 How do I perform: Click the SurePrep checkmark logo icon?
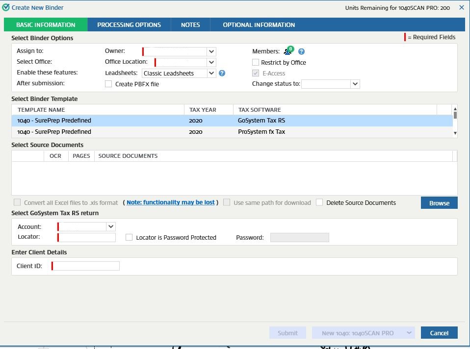point(6,7)
